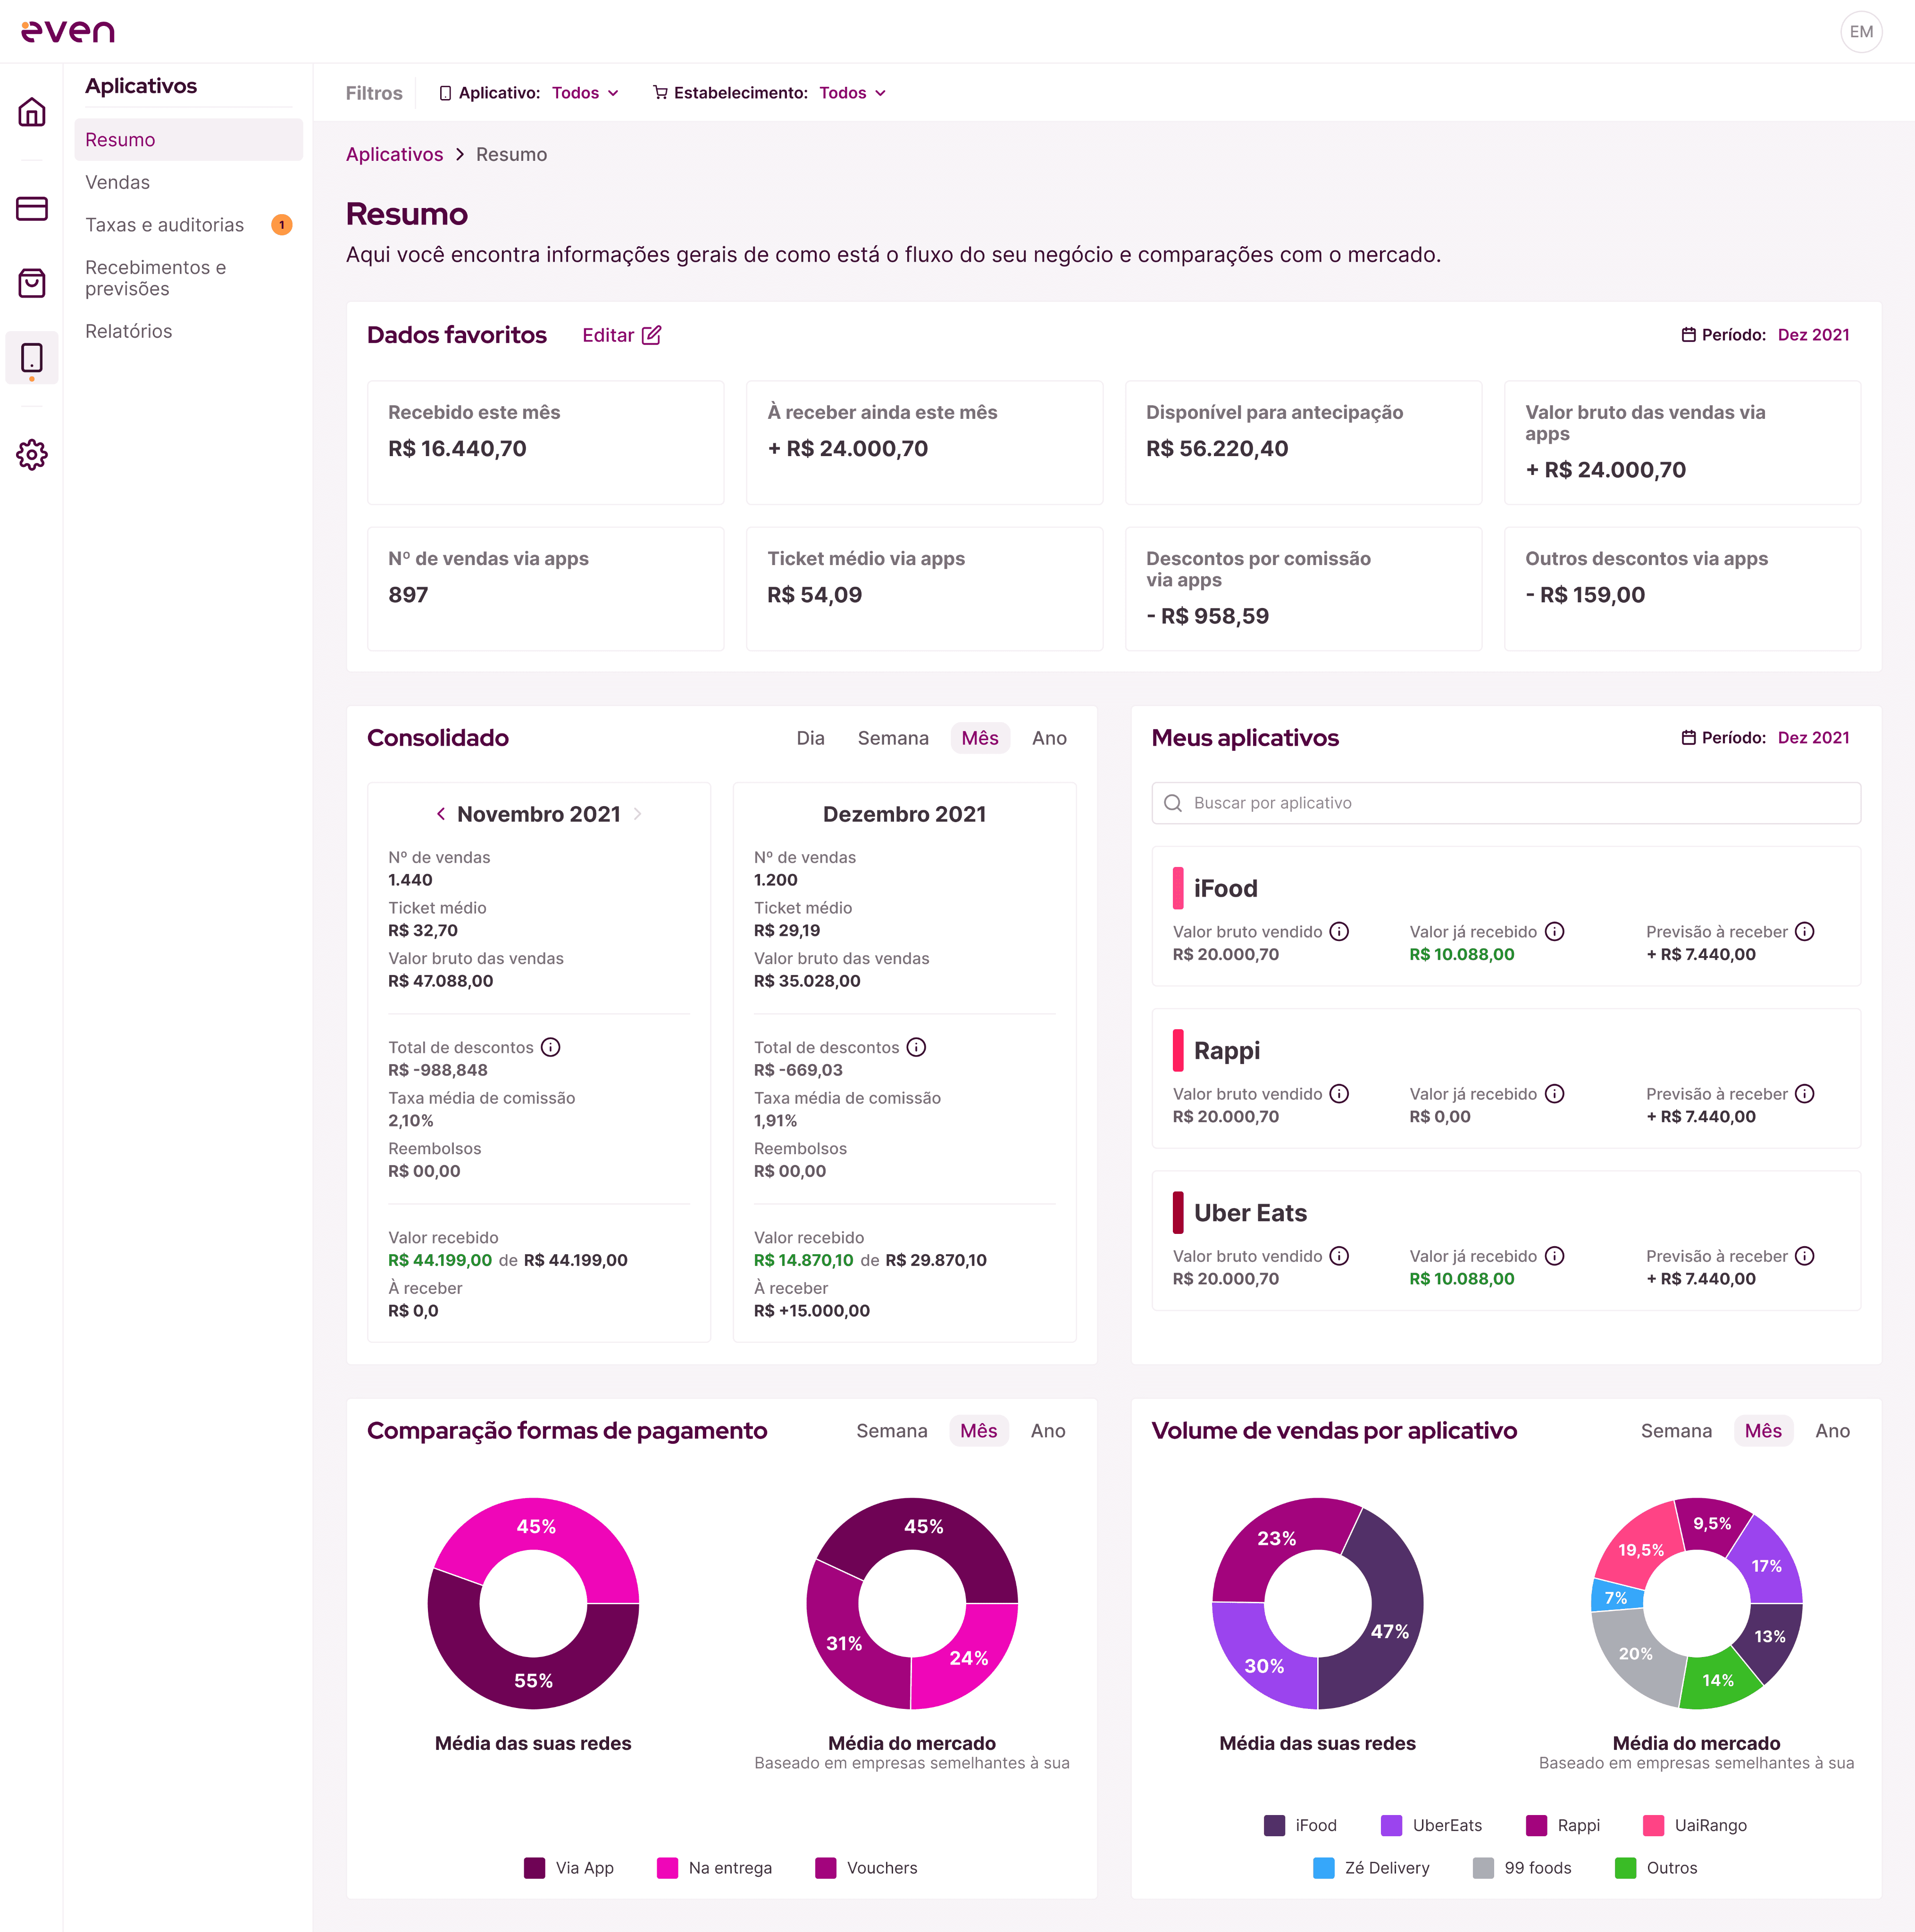Expand the Estabelecimento filter dropdown
Screen dimensions: 1915x1932
(852, 93)
